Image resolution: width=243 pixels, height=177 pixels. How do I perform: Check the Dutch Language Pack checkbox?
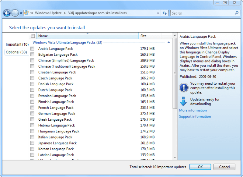coord(32,90)
